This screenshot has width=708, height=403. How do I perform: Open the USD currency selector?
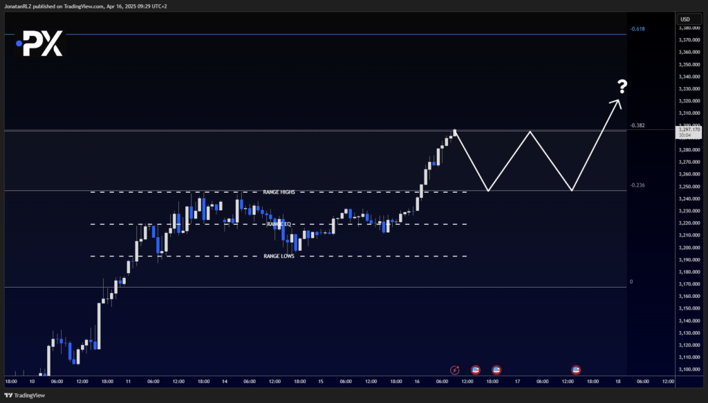click(689, 19)
